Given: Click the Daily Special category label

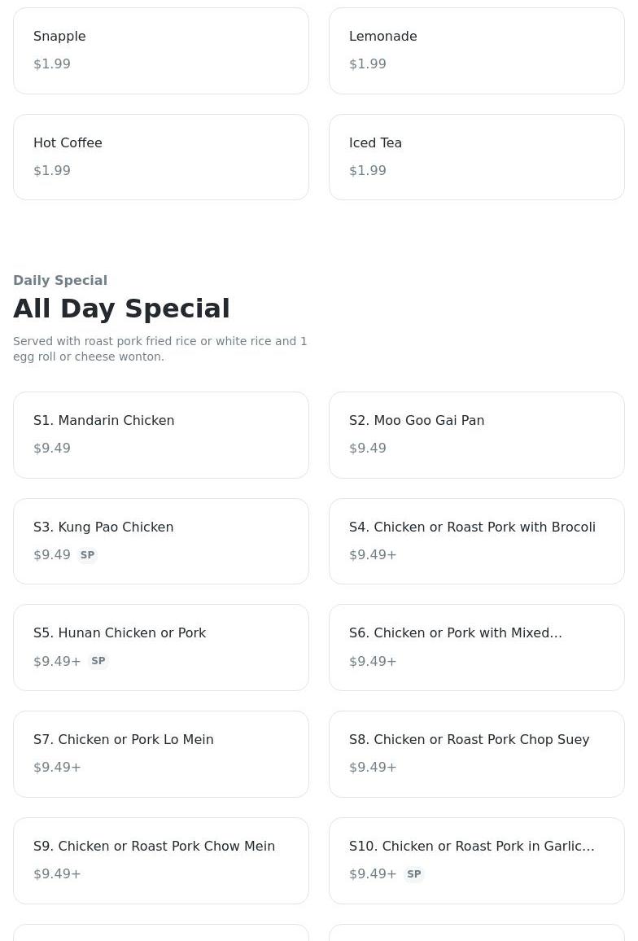Looking at the screenshot, I should coord(60,280).
